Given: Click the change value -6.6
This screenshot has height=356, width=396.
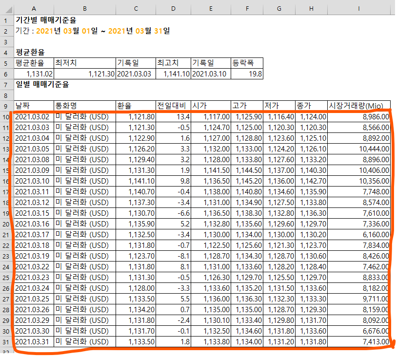Looking at the screenshot, I should tap(173, 213).
